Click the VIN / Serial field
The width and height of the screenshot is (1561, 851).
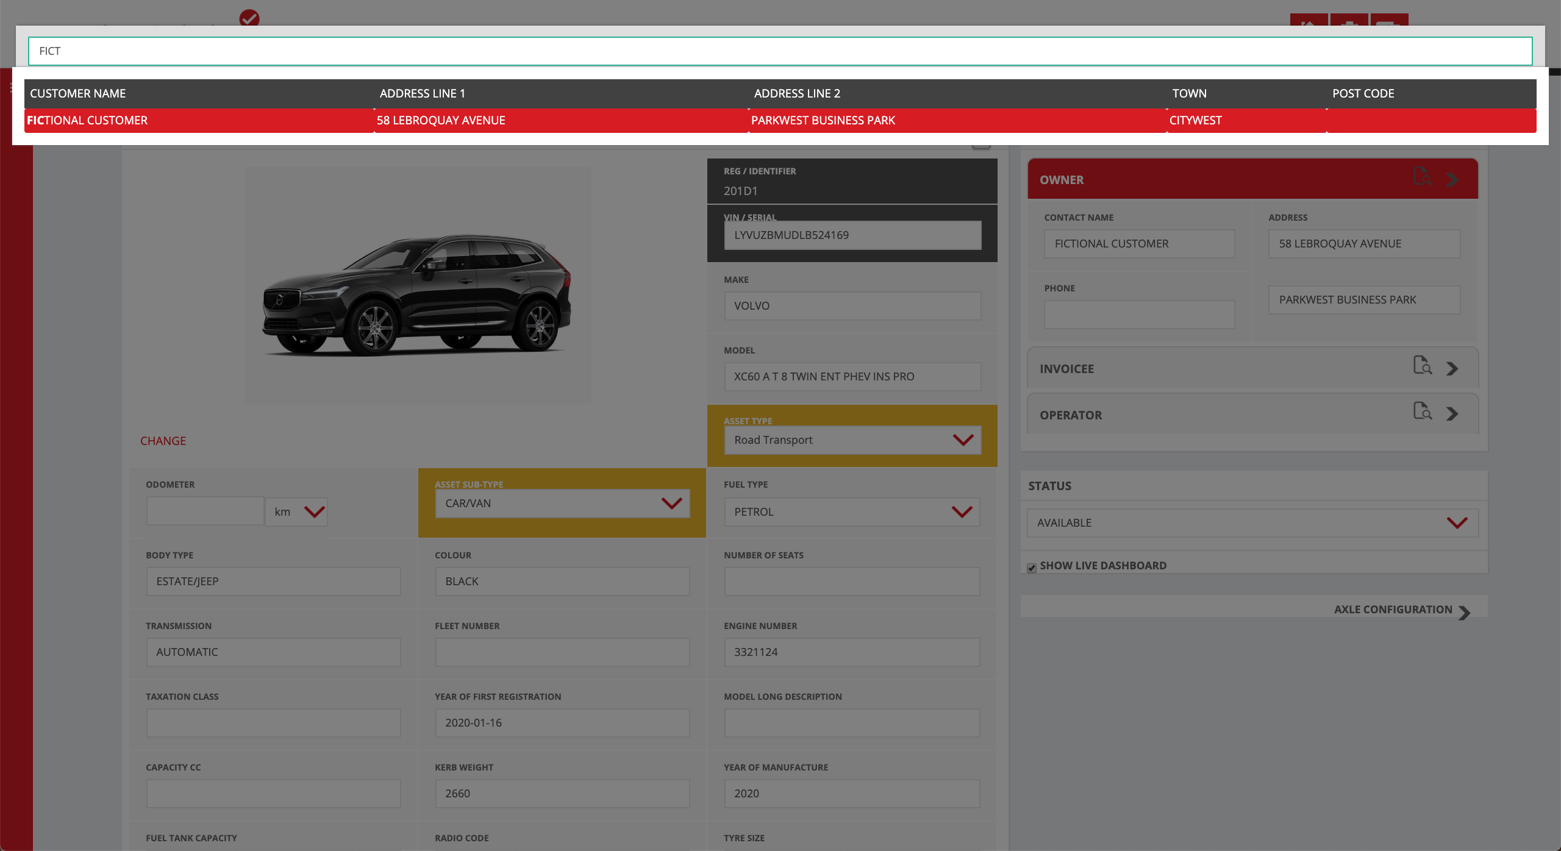coord(852,235)
